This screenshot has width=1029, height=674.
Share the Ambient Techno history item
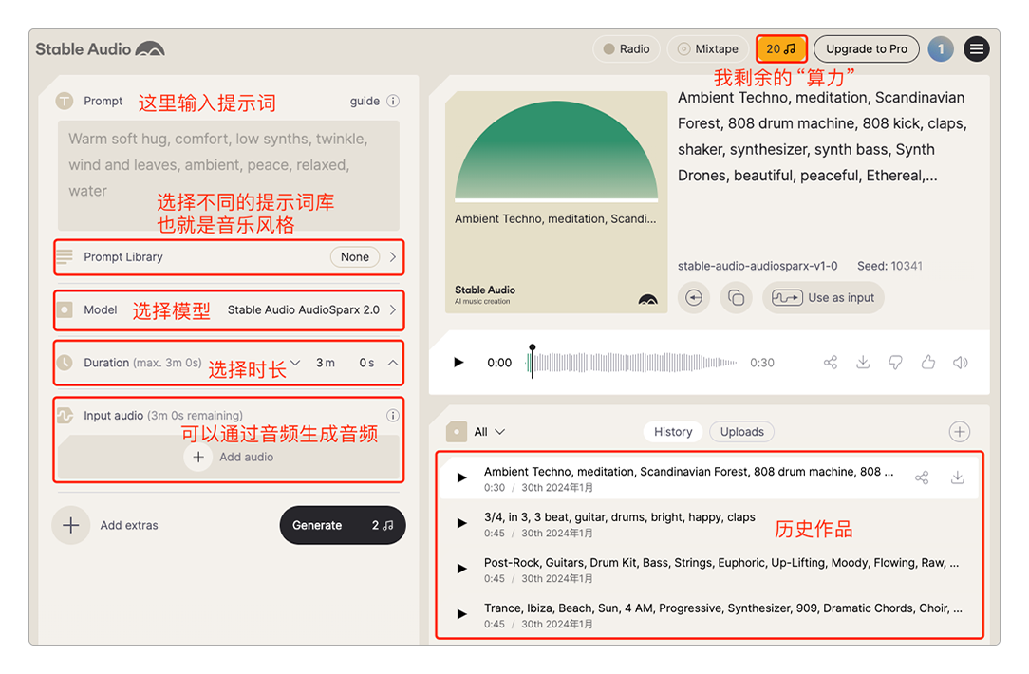pyautogui.click(x=922, y=477)
